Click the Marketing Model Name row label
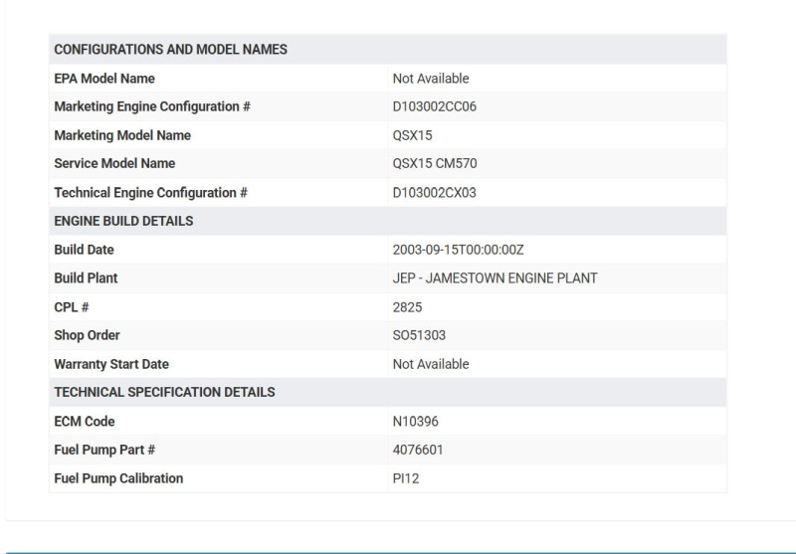 [122, 135]
